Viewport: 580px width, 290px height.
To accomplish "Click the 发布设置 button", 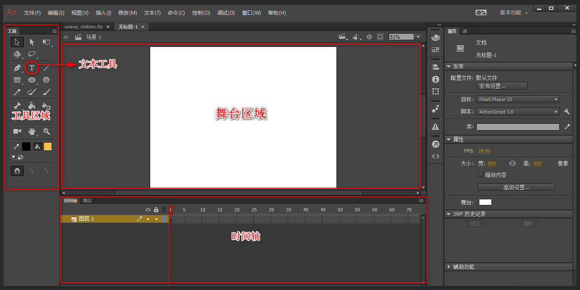I will pyautogui.click(x=502, y=86).
